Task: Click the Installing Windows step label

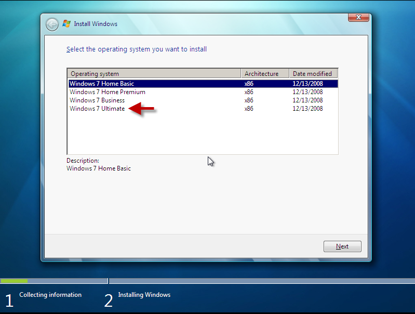Action: (144, 295)
